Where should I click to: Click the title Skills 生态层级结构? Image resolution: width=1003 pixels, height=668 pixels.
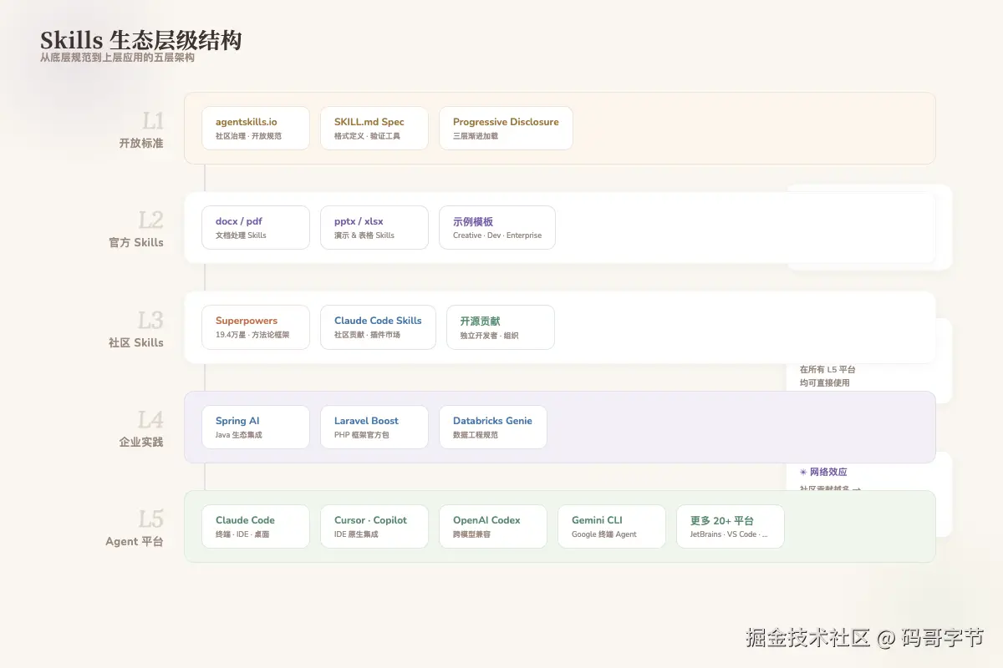[141, 40]
